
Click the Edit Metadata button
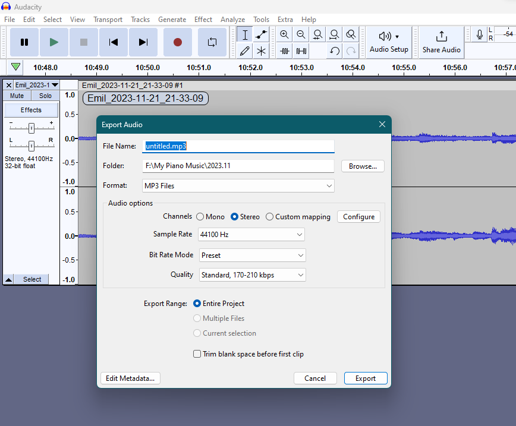pyautogui.click(x=130, y=378)
